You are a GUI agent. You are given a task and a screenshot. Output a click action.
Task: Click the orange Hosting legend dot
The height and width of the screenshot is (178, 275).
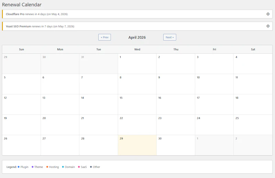47,167
